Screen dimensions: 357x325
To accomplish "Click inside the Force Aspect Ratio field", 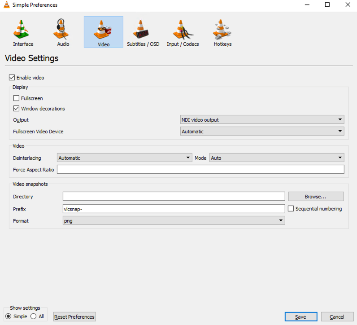I will point(200,169).
